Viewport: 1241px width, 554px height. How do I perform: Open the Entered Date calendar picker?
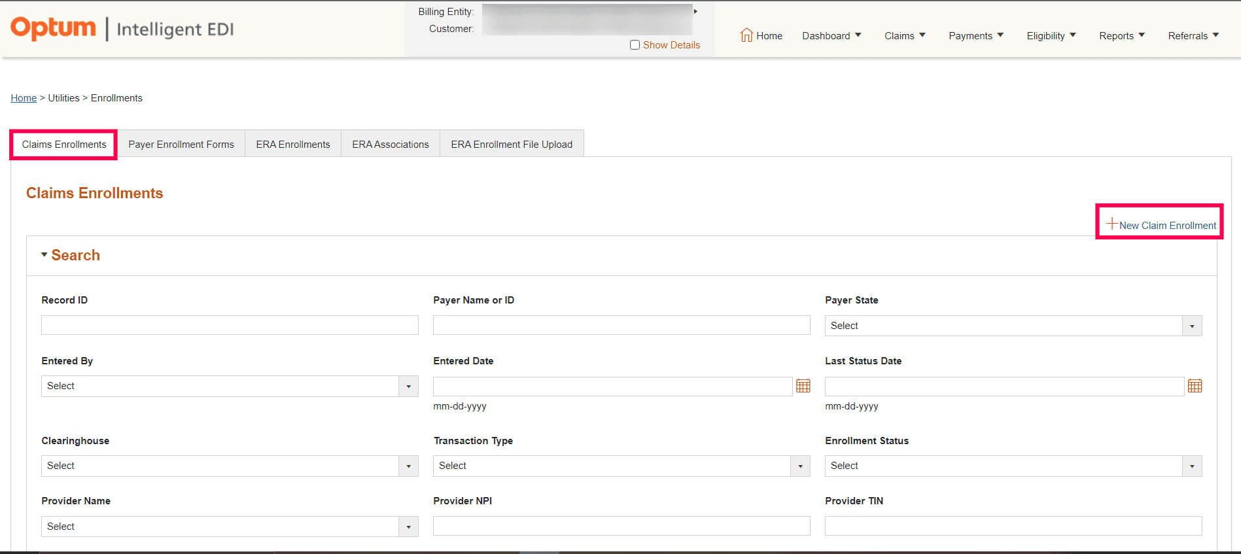point(803,386)
